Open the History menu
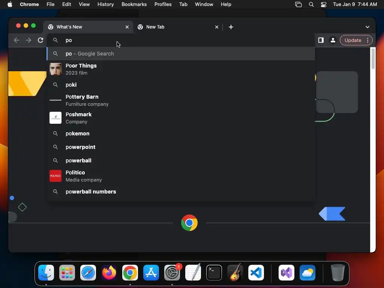Image resolution: width=384 pixels, height=288 pixels. coord(105,4)
